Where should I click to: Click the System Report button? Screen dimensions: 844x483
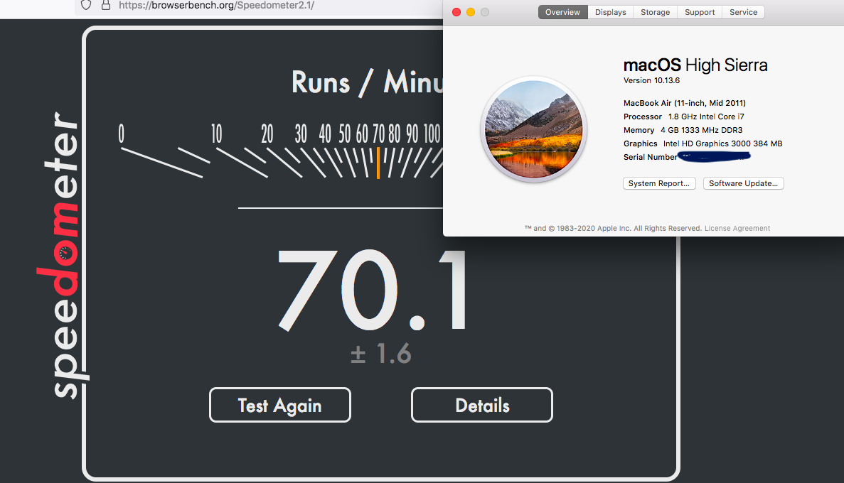[659, 183]
